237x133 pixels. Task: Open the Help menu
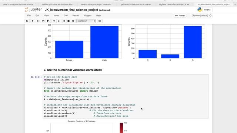point(99,16)
